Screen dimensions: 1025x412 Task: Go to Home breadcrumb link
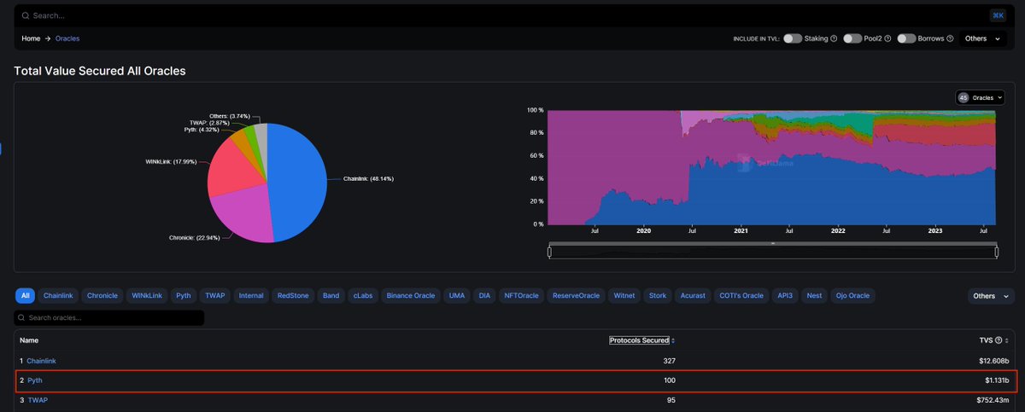tap(31, 38)
